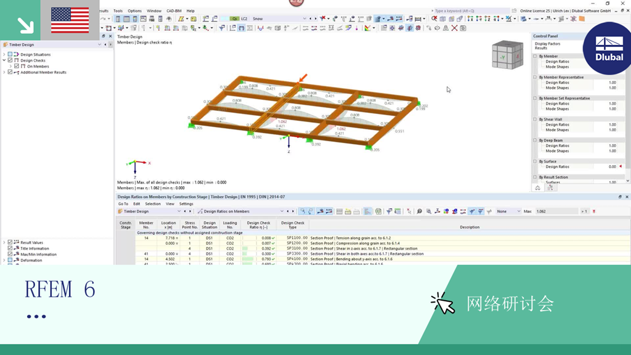
Task: Click the navigation cube in the viewport
Action: click(x=508, y=55)
